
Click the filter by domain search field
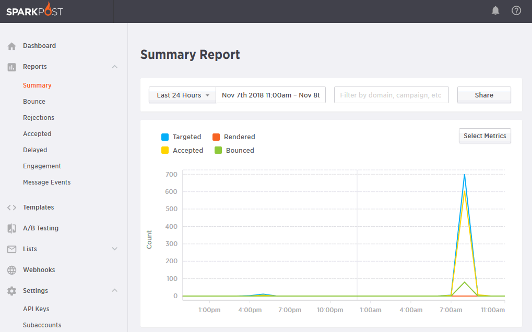[x=391, y=95]
